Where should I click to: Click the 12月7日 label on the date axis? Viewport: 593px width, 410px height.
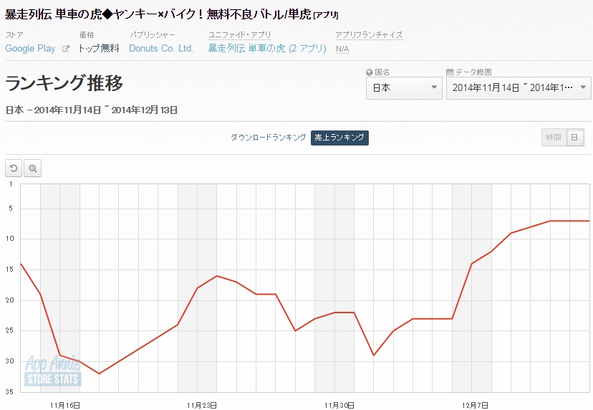coord(476,405)
